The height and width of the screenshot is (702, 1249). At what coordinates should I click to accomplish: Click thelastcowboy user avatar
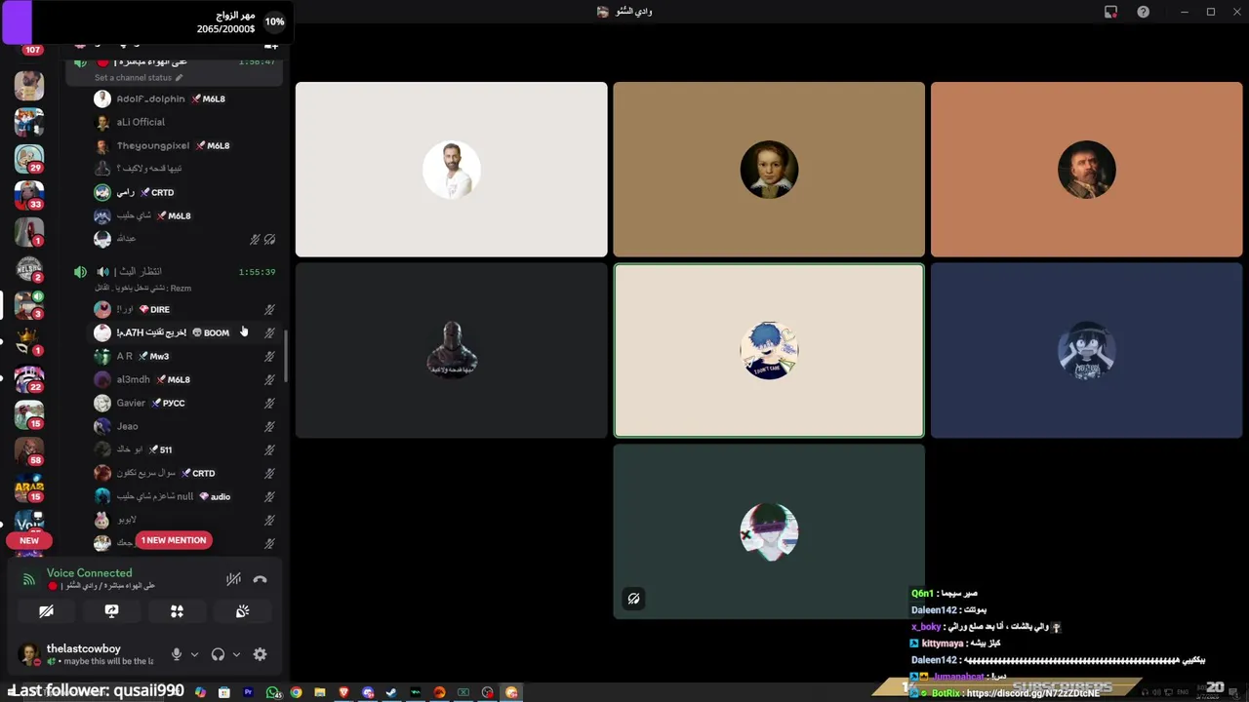[29, 654]
